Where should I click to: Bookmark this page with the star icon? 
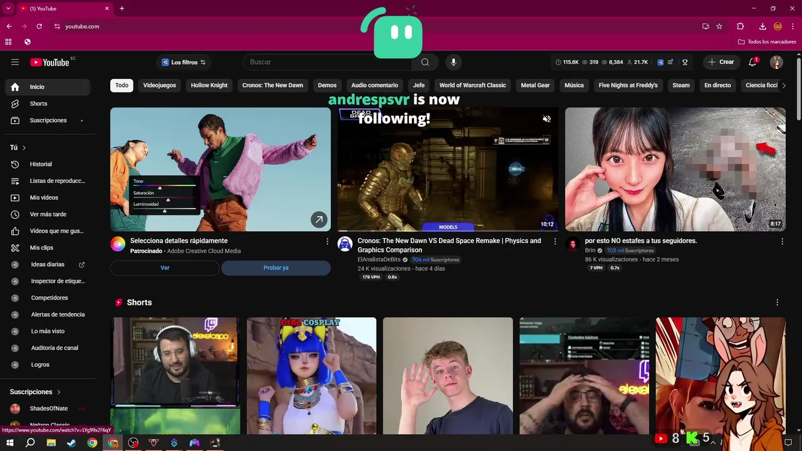[x=719, y=26]
